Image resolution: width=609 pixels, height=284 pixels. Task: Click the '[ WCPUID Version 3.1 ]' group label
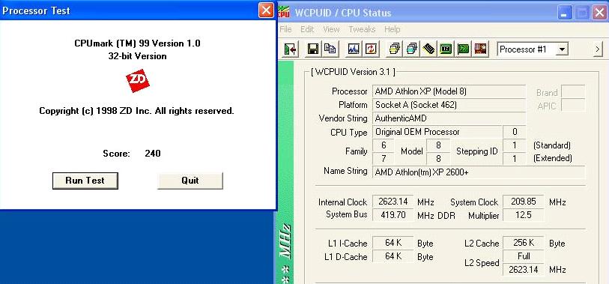tap(353, 72)
